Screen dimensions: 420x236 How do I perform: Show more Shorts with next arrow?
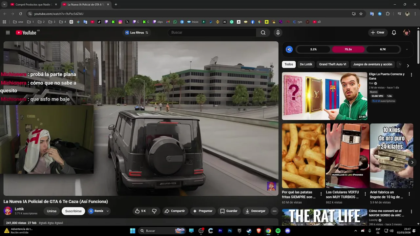point(412,162)
